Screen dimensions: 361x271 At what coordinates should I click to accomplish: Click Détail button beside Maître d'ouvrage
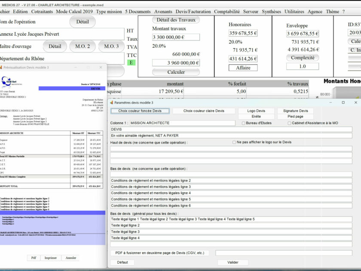coord(55,46)
